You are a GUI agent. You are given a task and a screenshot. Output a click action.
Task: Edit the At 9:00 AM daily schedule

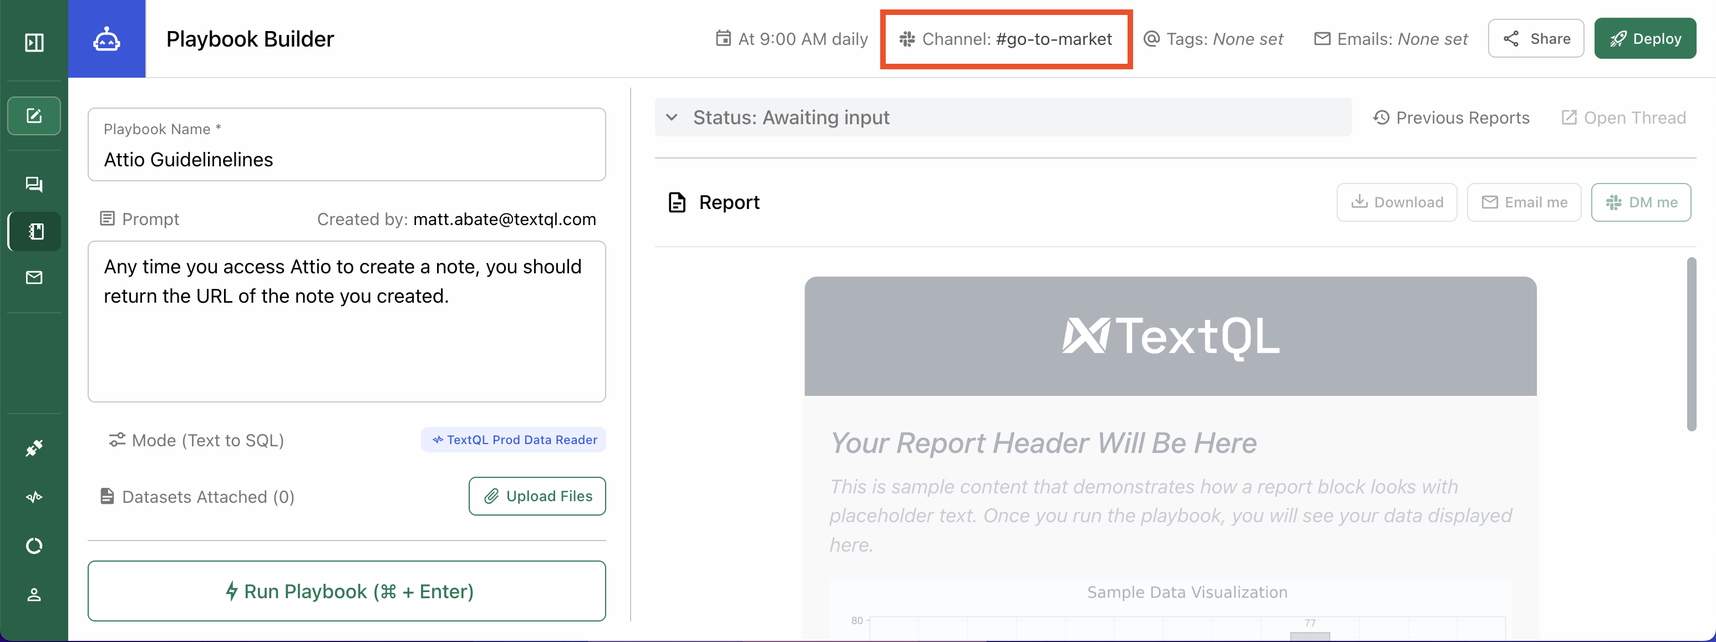[793, 39]
